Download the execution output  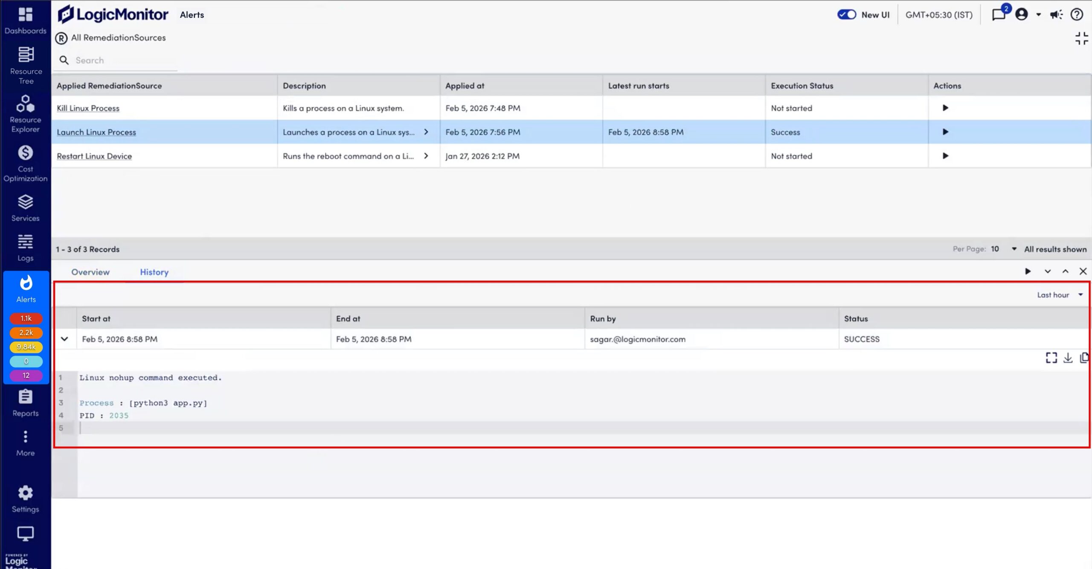[x=1068, y=358]
